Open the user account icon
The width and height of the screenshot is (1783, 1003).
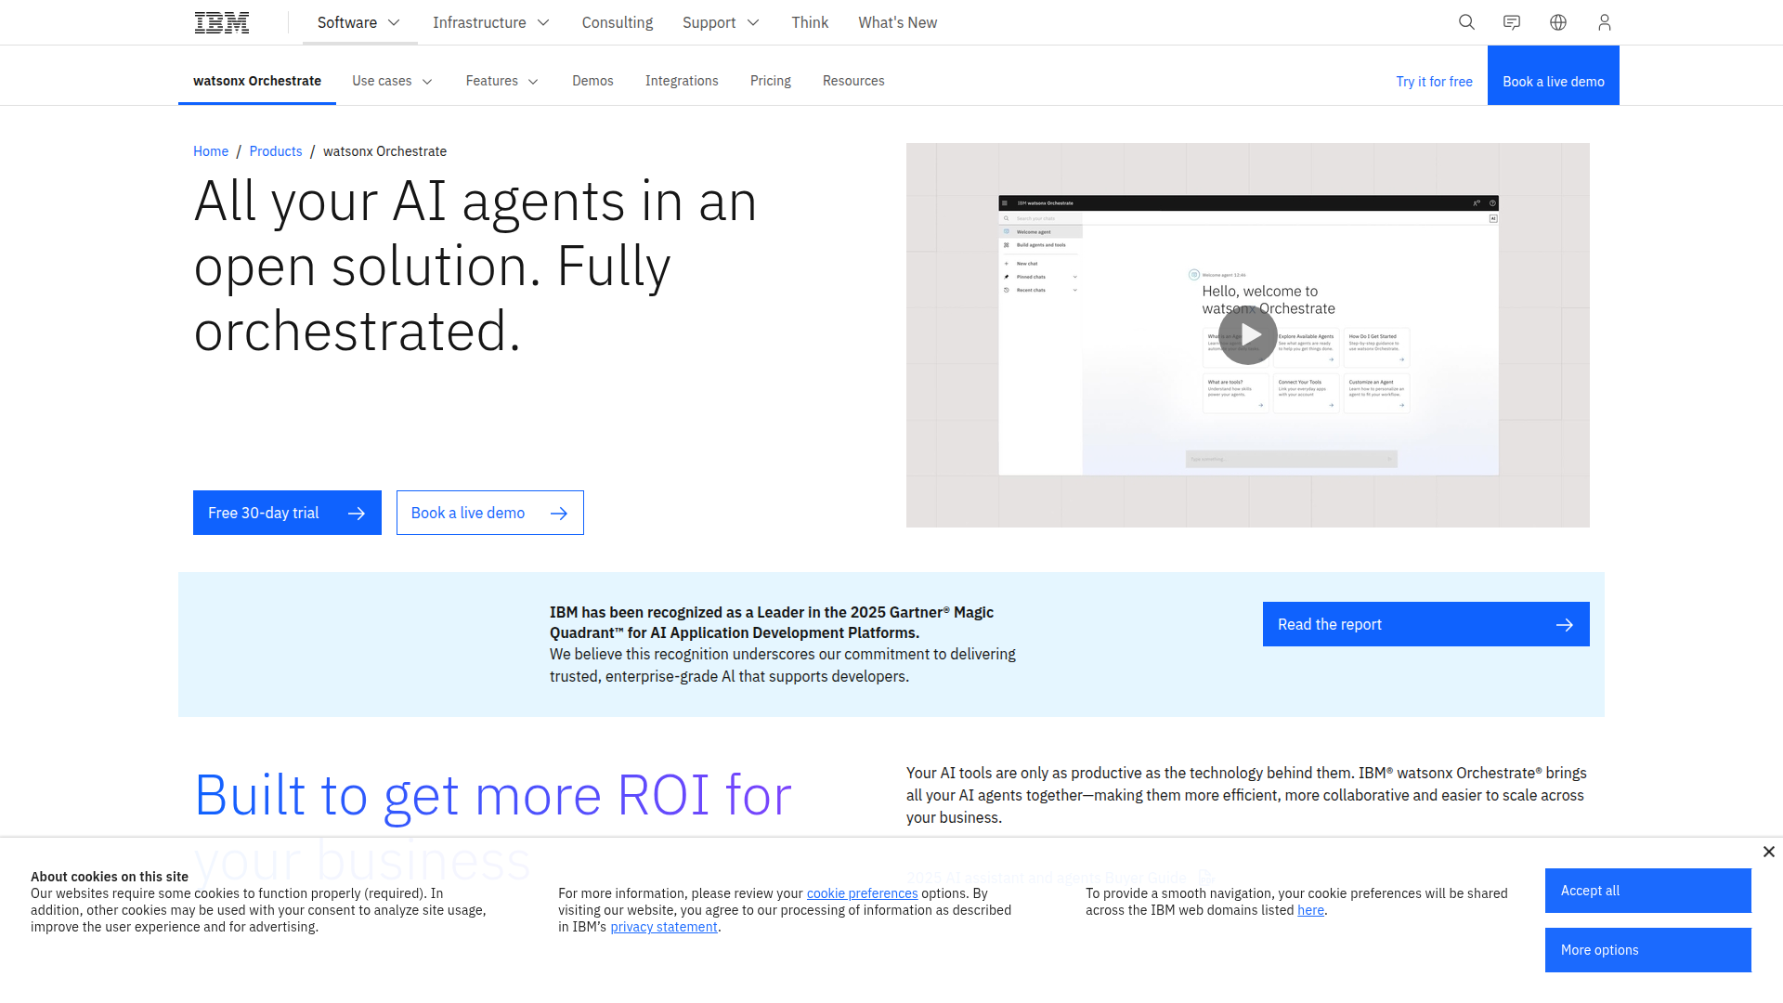(x=1605, y=22)
